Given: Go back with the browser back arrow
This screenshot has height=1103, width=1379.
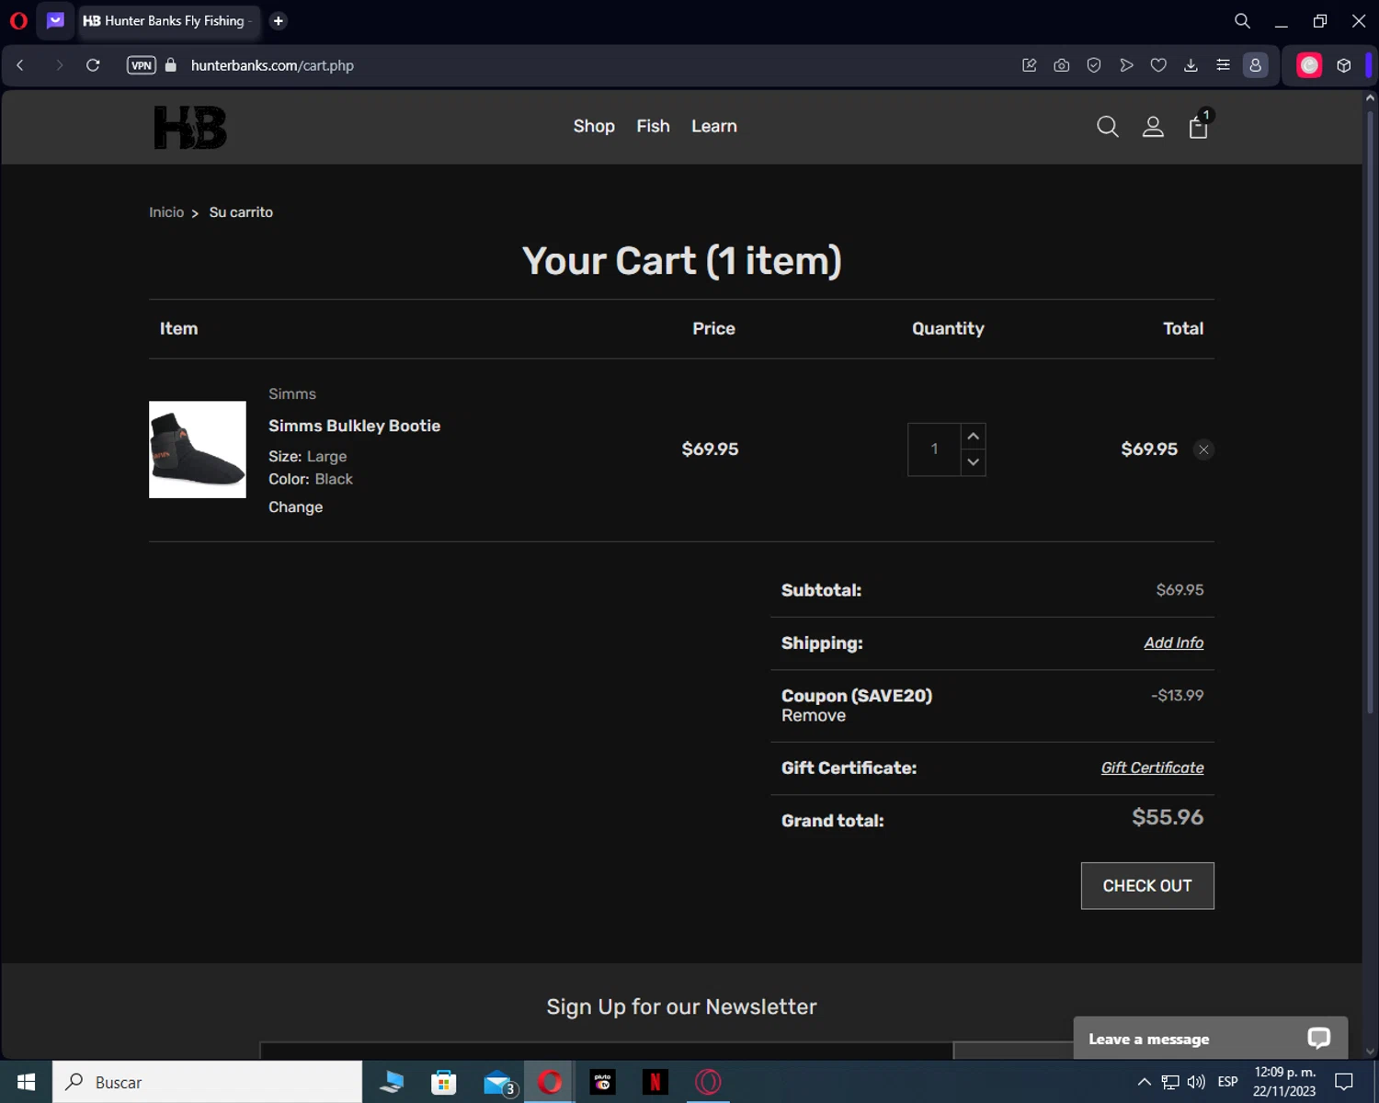Looking at the screenshot, I should (x=20, y=65).
